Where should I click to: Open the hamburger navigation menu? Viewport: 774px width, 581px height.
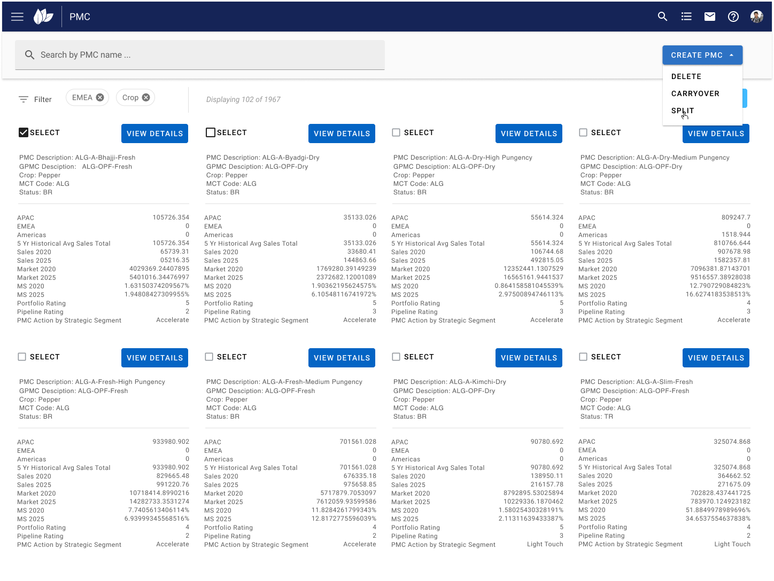coord(17,17)
